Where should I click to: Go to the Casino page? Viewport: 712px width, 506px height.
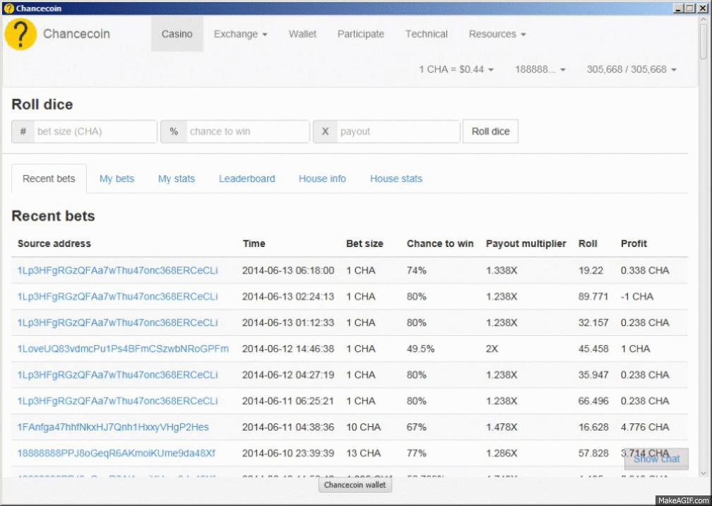point(177,34)
